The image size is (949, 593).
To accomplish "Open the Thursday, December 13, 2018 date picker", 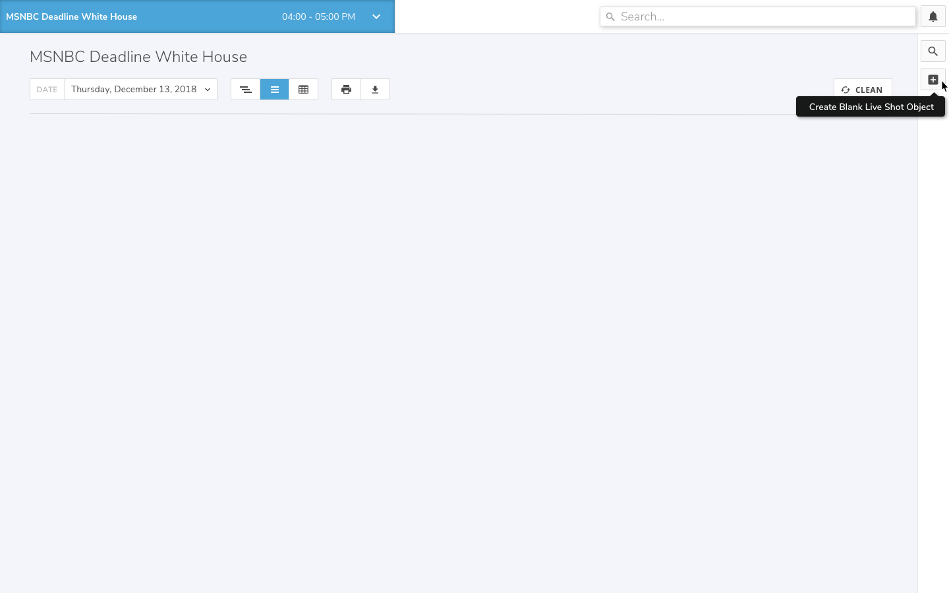I will pos(134,90).
